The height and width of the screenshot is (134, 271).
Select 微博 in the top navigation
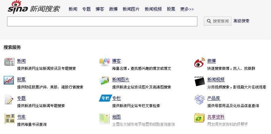tap(113, 9)
